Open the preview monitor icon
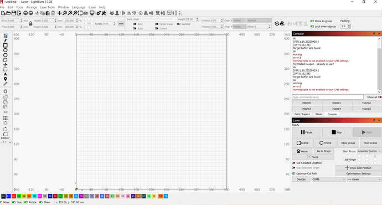The height and width of the screenshot is (205, 382). (92, 13)
